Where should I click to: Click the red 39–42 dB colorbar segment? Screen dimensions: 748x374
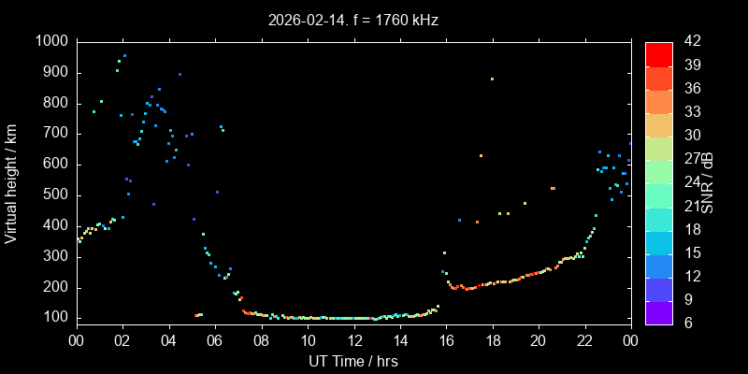point(658,53)
